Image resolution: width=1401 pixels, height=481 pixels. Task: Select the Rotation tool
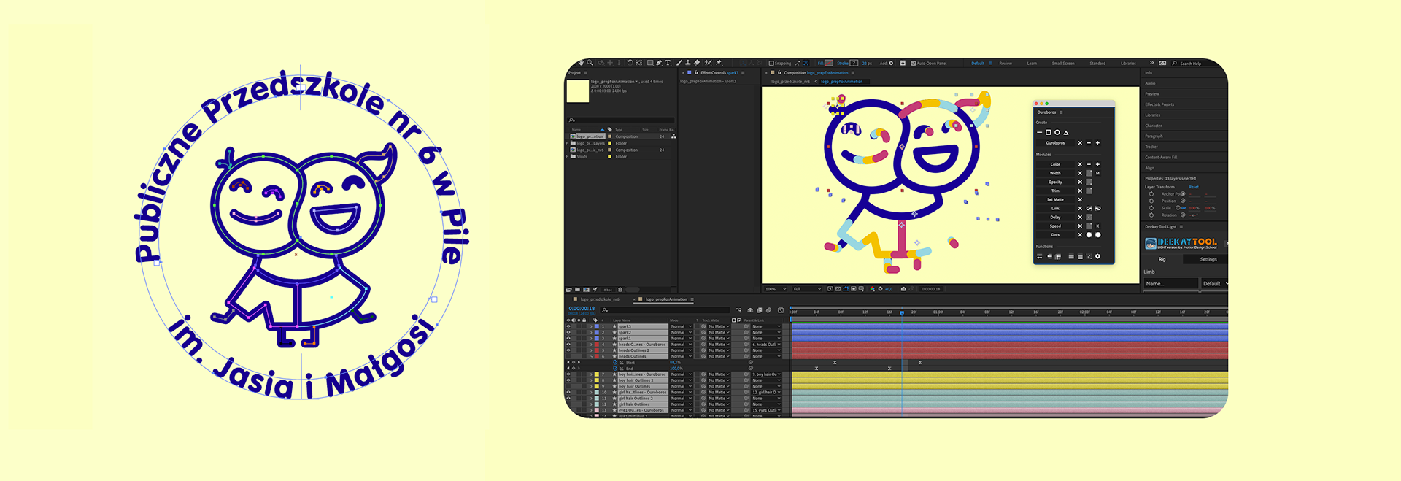(x=630, y=63)
